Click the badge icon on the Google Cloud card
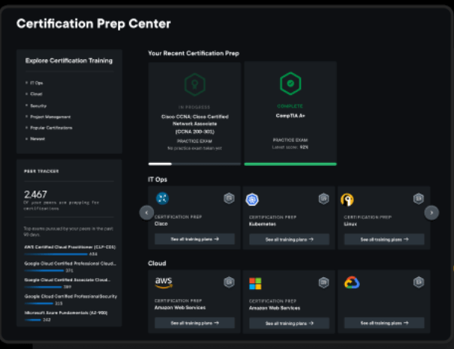The width and height of the screenshot is (454, 349). tap(419, 282)
